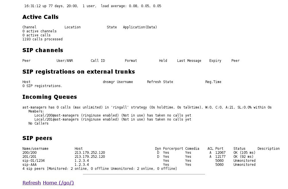Click the Incoming Queues heading
Screen dimensions: 288x189
tap(50, 97)
